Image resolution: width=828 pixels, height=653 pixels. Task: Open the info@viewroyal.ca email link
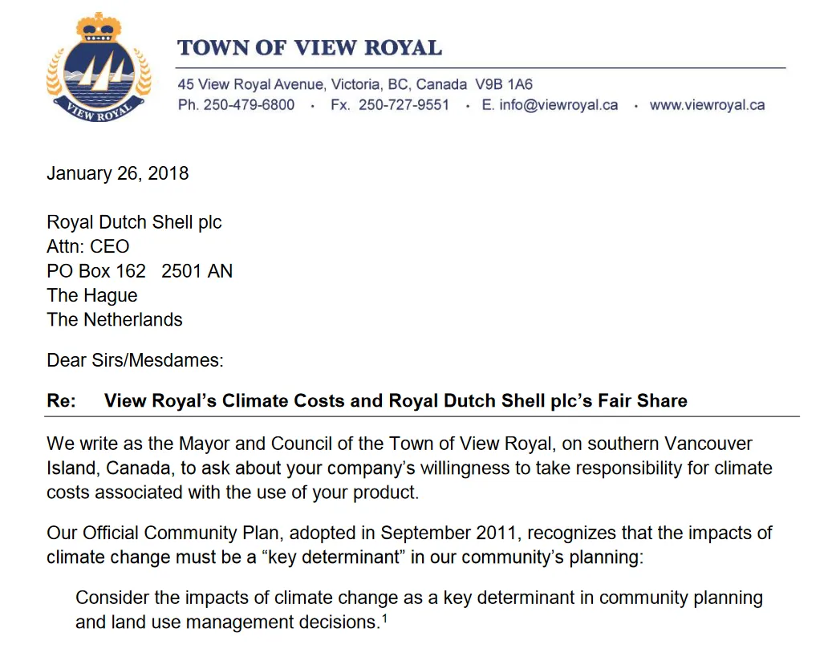click(558, 105)
